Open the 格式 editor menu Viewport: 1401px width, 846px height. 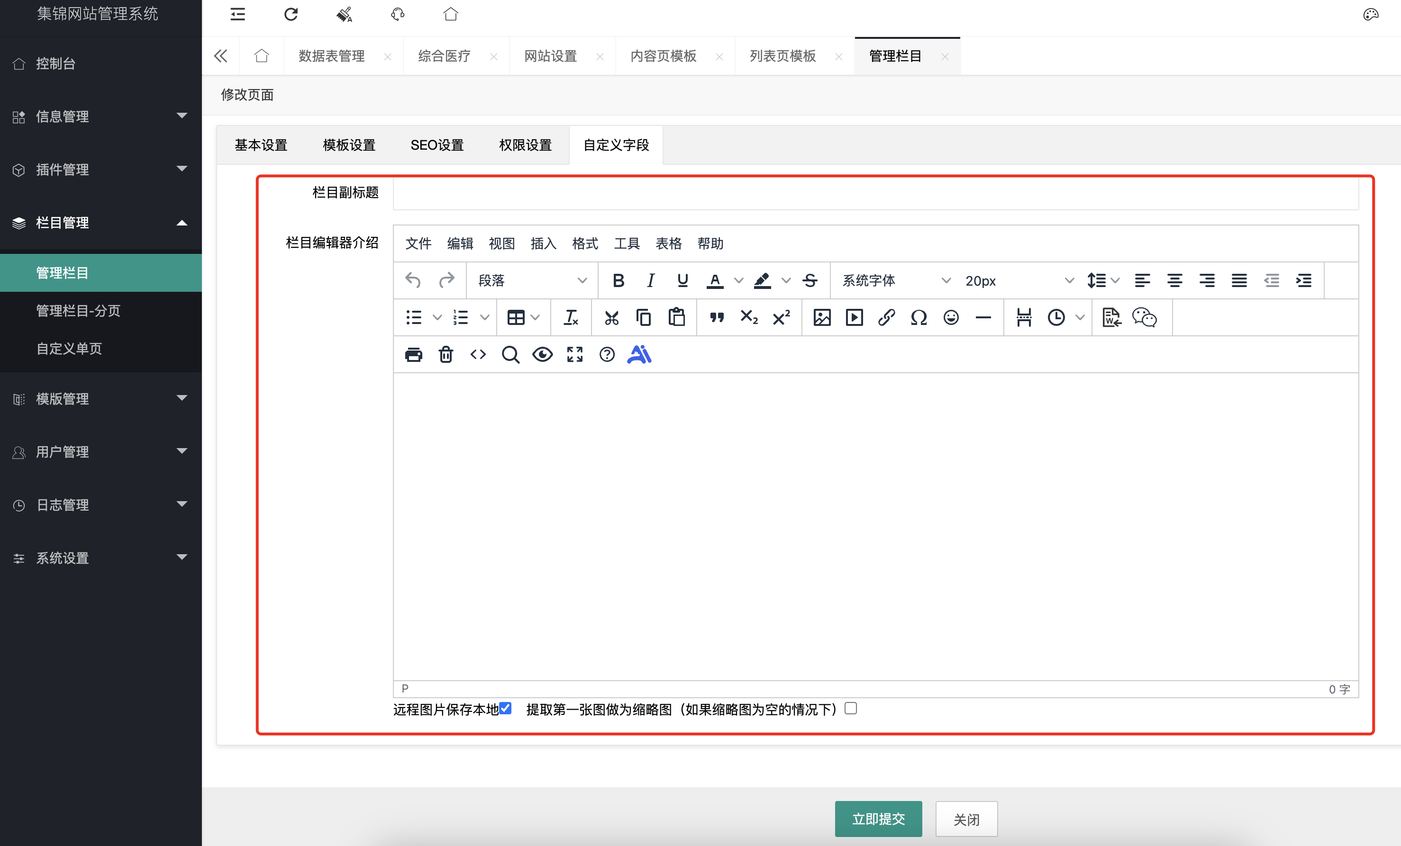pyautogui.click(x=585, y=243)
